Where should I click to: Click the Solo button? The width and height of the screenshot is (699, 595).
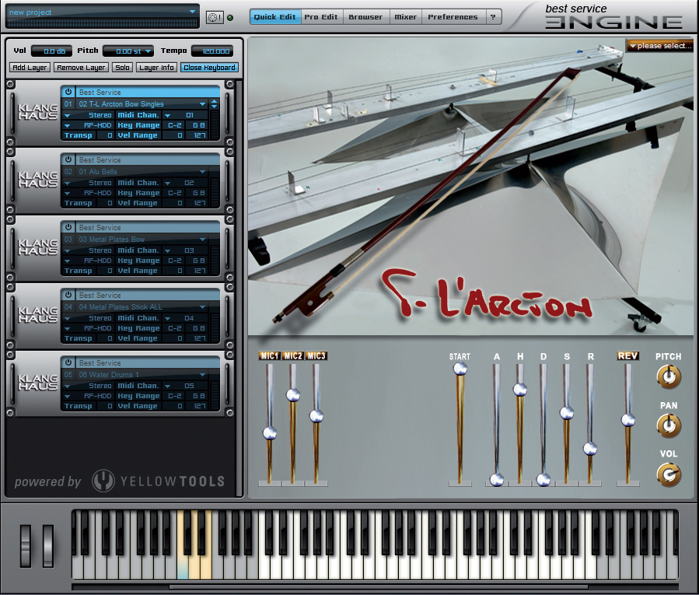pos(122,68)
